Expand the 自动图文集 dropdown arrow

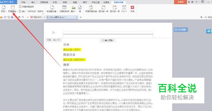tap(57, 11)
